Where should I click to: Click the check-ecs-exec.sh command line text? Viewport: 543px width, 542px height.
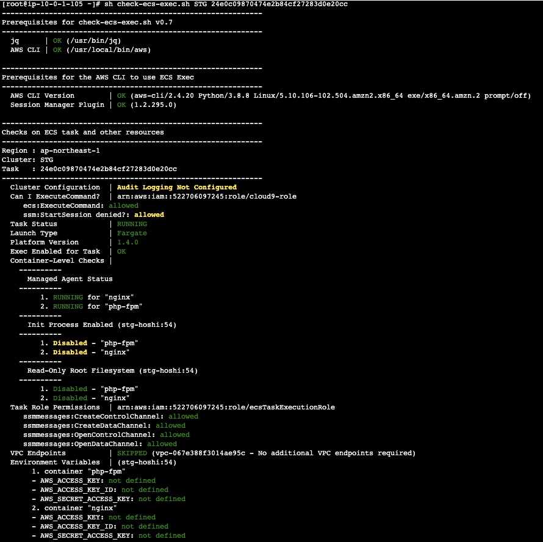point(226,4)
